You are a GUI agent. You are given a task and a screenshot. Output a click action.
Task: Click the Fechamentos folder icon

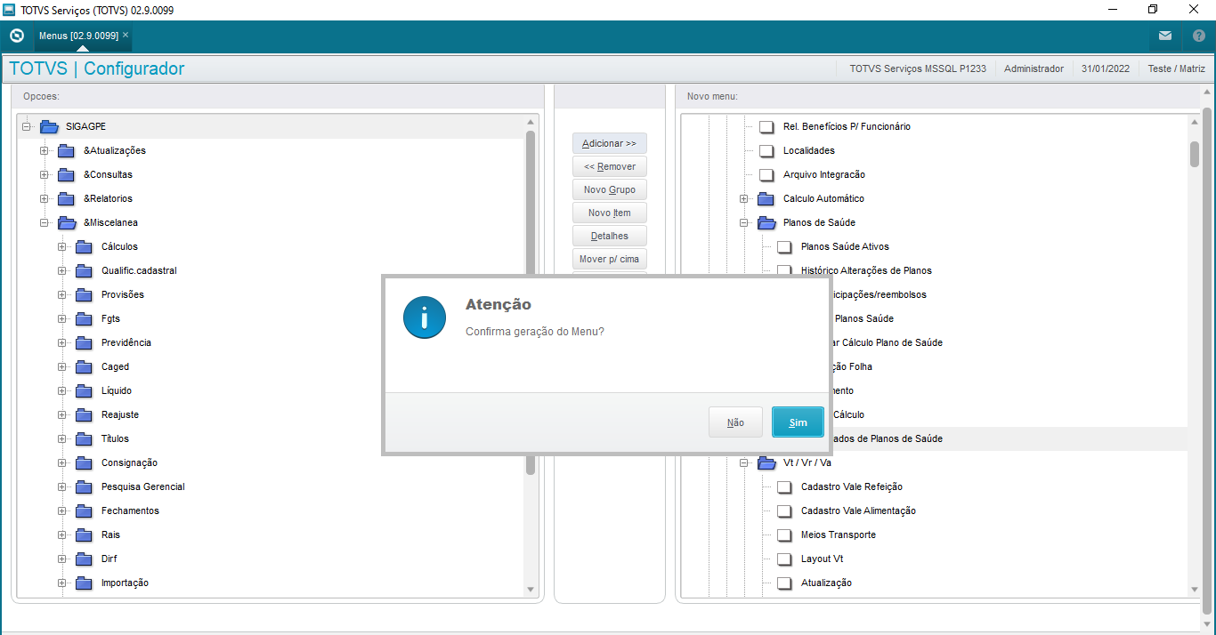[85, 510]
